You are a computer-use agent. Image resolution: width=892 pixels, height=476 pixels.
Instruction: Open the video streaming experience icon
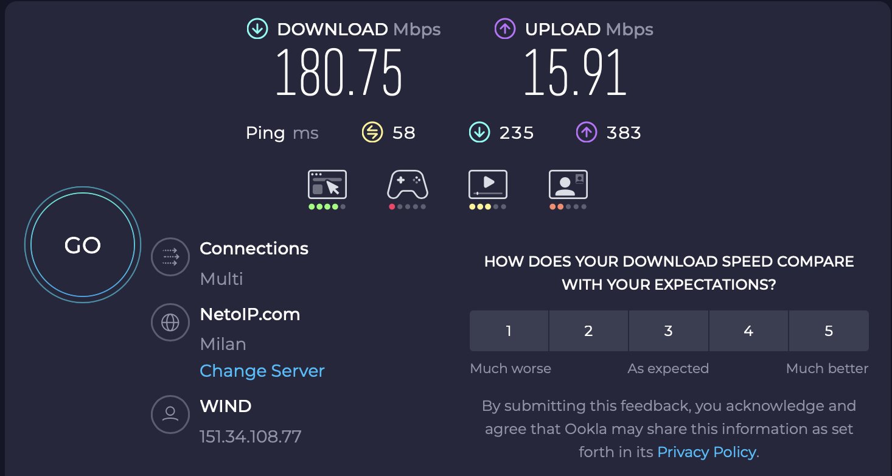[488, 184]
